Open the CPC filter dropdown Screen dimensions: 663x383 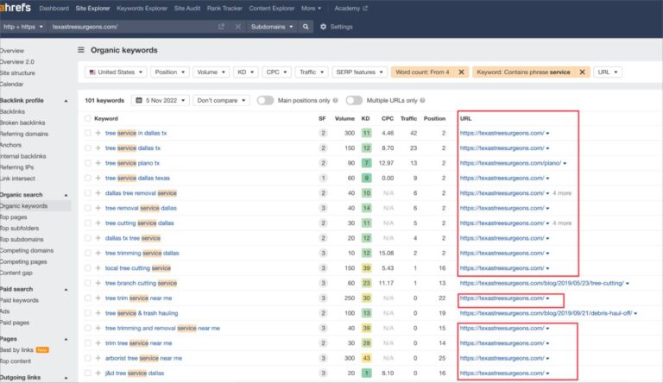[x=276, y=72]
